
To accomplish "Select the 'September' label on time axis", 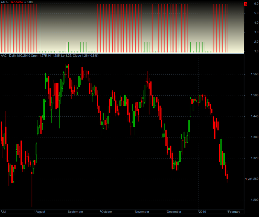I will coord(75,212).
